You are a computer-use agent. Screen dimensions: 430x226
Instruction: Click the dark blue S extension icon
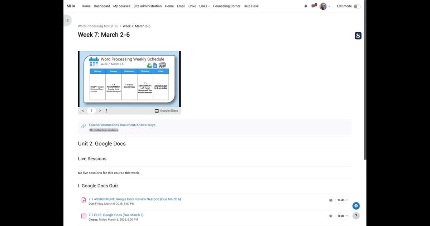pyautogui.click(x=358, y=36)
